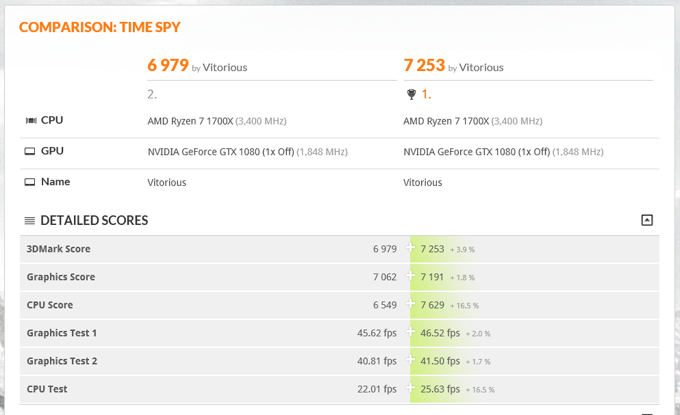The height and width of the screenshot is (415, 680).
Task: Click the trophy icon beside rank 1
Action: coord(412,94)
